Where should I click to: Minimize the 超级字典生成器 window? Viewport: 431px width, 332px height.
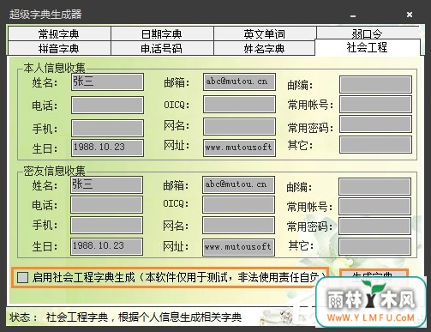pyautogui.click(x=353, y=15)
